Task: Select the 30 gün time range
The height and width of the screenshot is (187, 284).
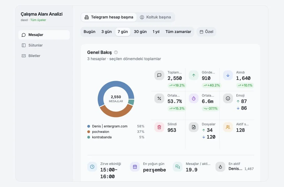Action: click(x=140, y=32)
